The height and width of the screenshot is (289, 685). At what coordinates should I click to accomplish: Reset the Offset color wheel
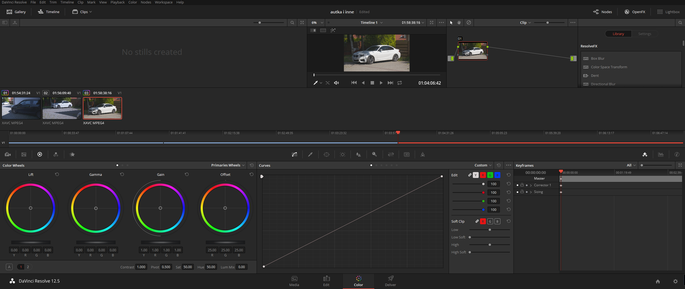tap(252, 174)
